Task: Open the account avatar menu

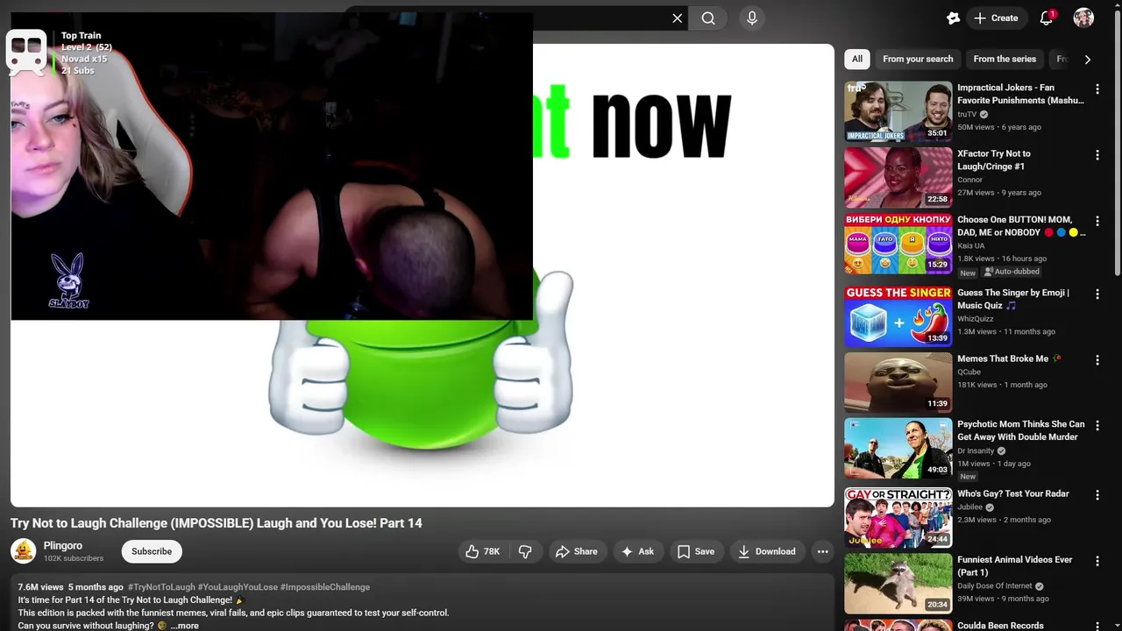Action: tap(1083, 18)
